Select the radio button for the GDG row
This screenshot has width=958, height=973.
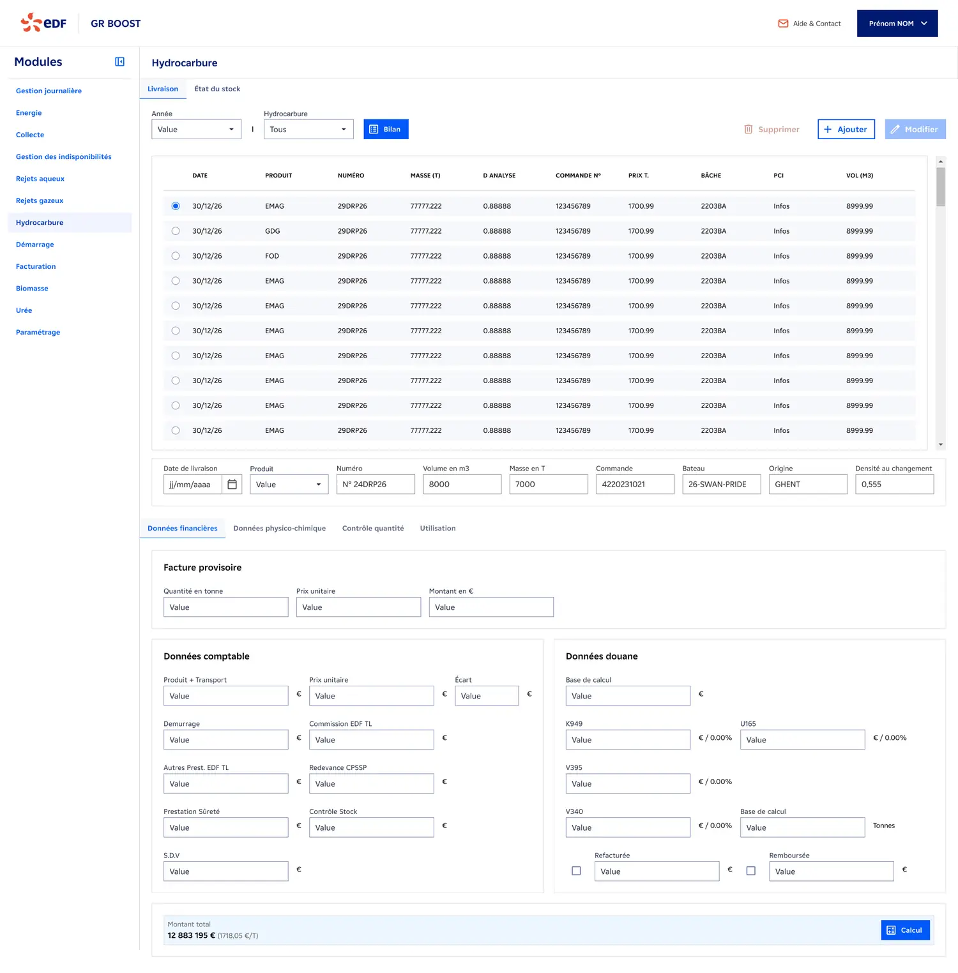pos(176,231)
